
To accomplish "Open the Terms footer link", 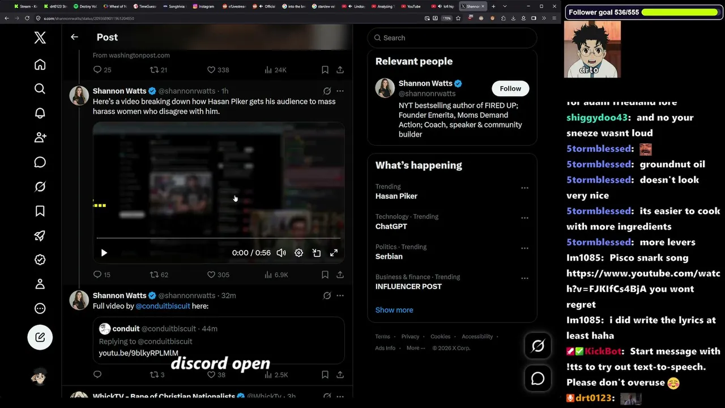I will click(x=382, y=337).
